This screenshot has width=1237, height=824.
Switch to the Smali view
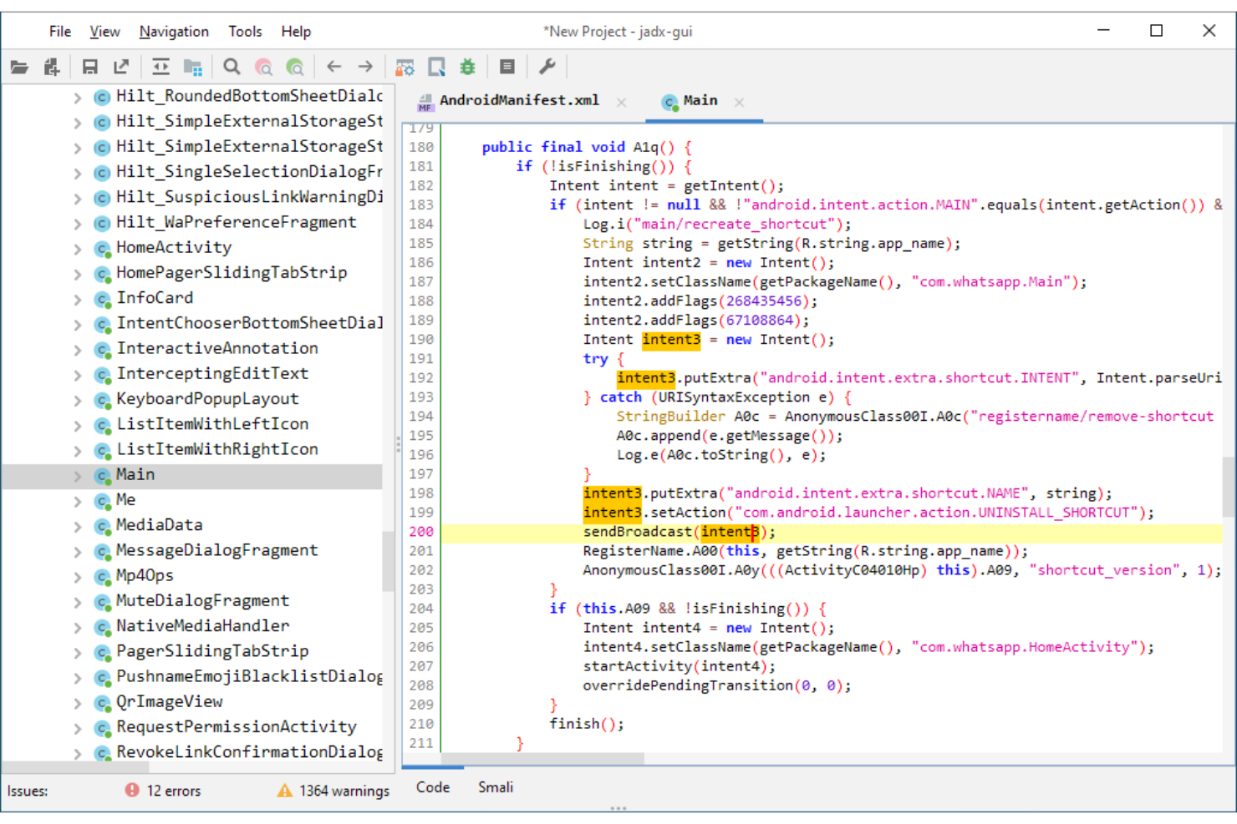496,787
